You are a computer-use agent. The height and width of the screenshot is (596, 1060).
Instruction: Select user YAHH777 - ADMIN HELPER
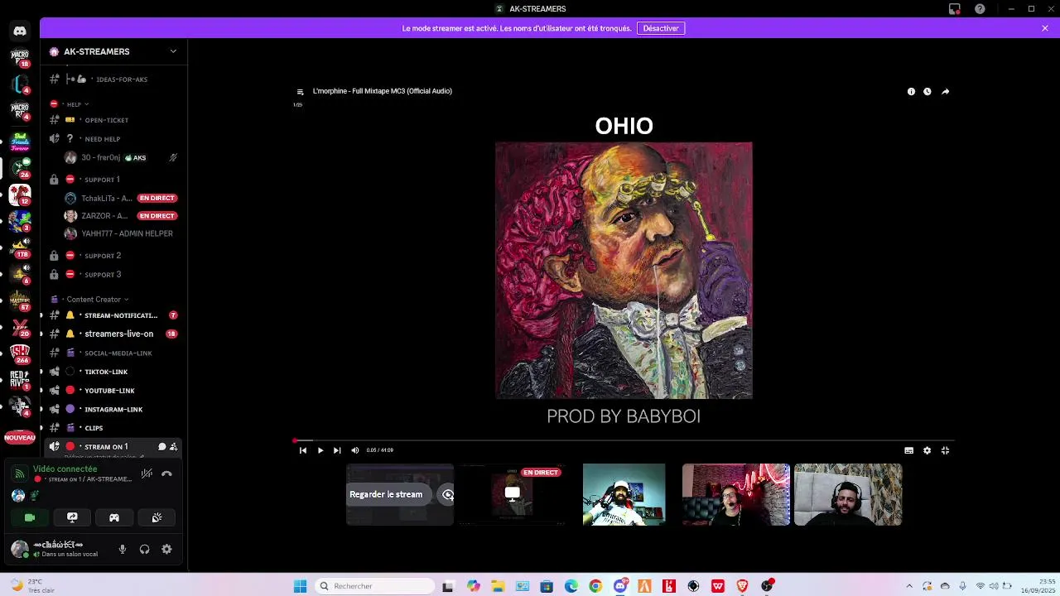coord(121,233)
